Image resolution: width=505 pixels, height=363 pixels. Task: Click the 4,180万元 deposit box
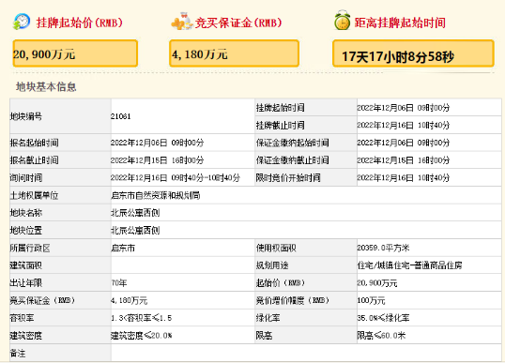[x=234, y=53]
